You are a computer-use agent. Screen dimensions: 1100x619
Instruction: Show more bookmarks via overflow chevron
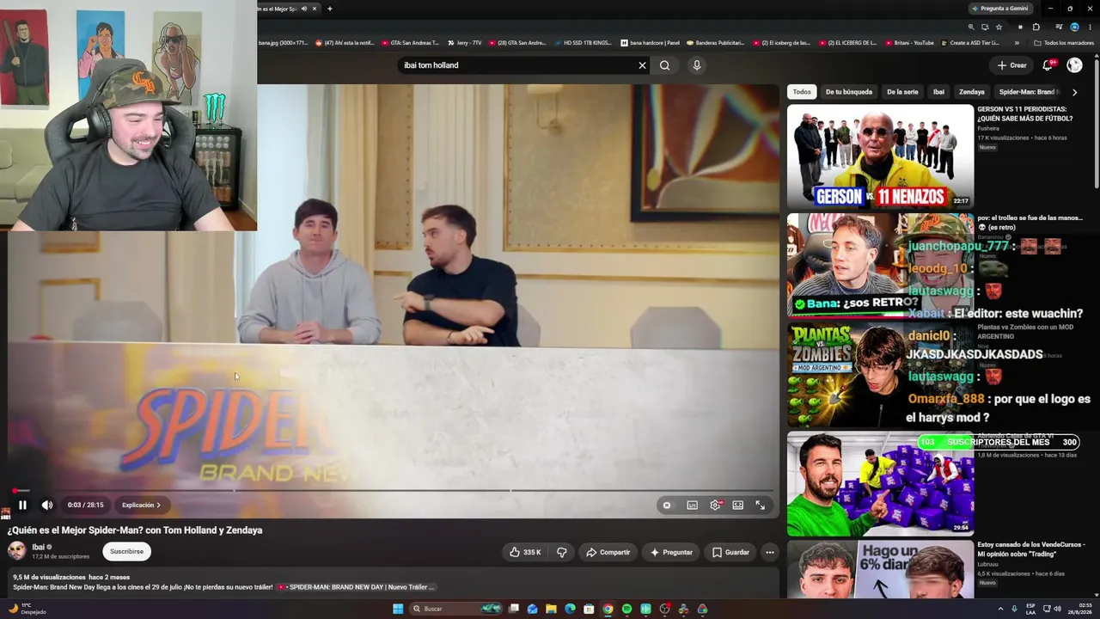(x=1017, y=43)
